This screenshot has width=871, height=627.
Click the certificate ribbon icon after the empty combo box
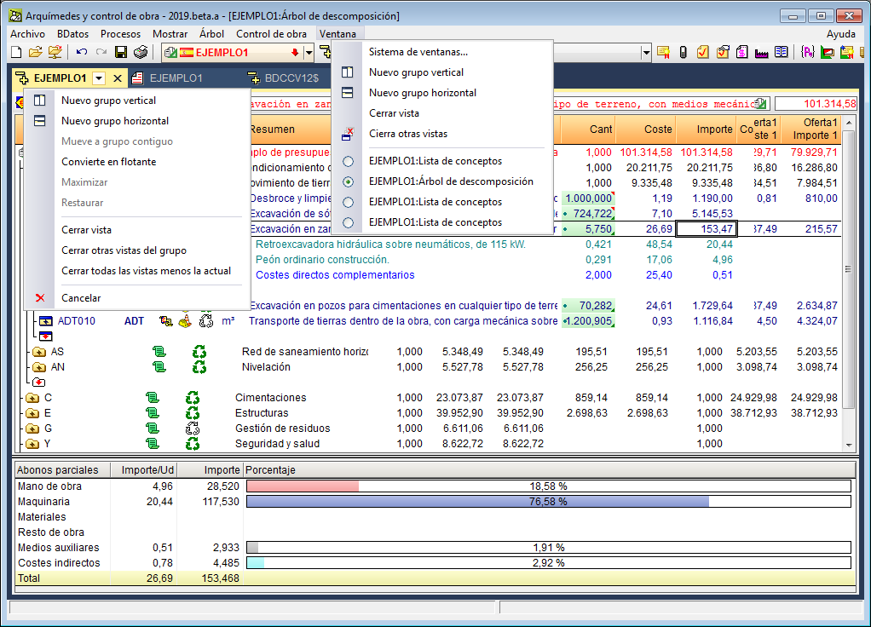point(663,52)
